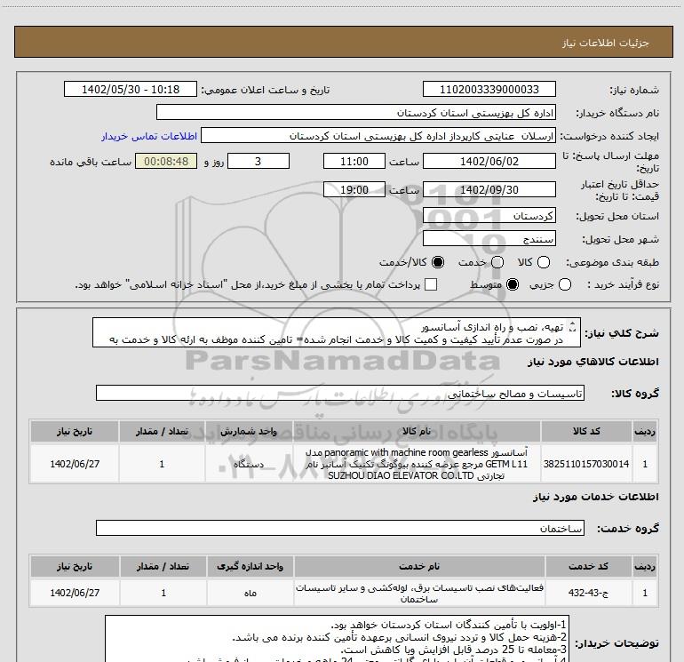Click the delivery city field سنندج
This screenshot has width=684, height=662.
pos(489,239)
